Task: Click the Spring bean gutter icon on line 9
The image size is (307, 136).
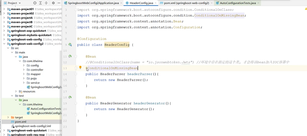Action: tap(70, 45)
